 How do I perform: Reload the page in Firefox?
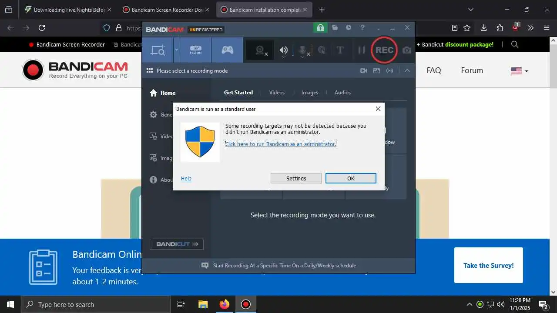pos(42,28)
